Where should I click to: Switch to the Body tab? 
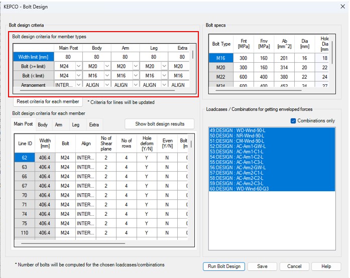(x=43, y=124)
